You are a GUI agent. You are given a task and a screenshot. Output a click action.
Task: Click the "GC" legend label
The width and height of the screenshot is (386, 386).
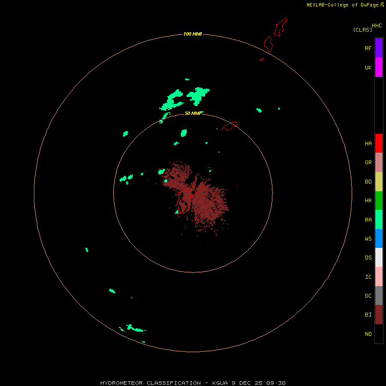368,296
